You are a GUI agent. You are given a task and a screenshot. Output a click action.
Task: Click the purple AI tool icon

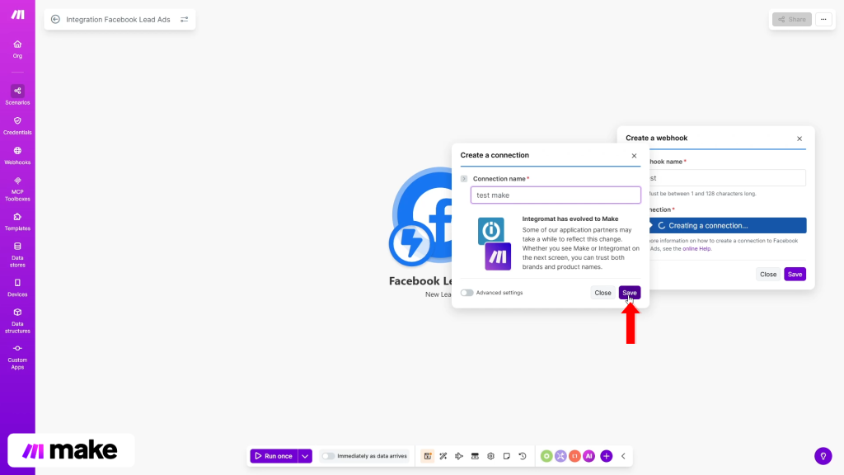588,456
